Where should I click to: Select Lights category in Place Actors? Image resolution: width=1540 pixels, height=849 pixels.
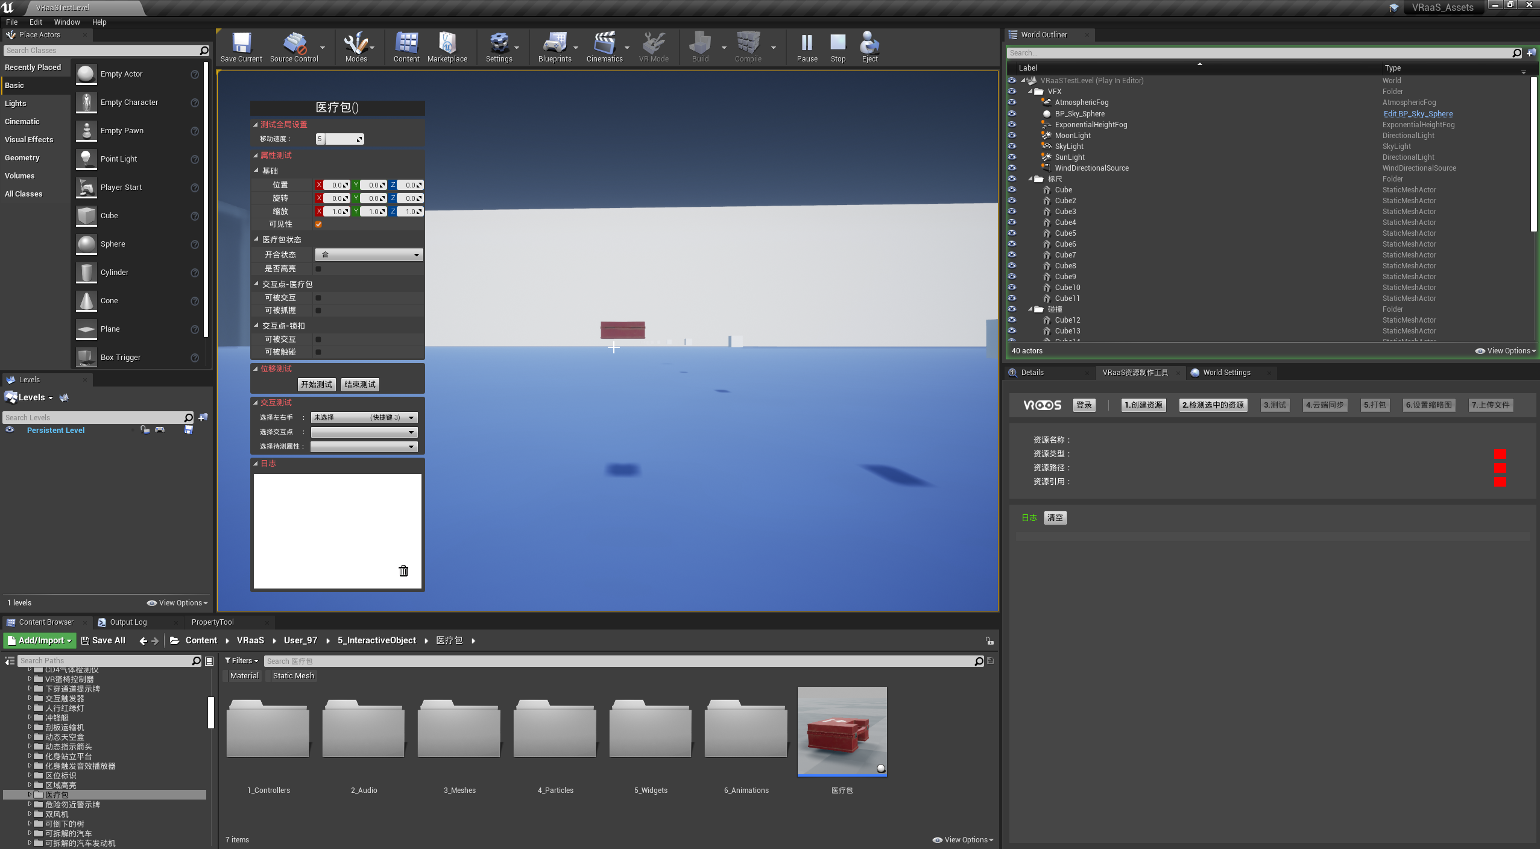coord(16,104)
